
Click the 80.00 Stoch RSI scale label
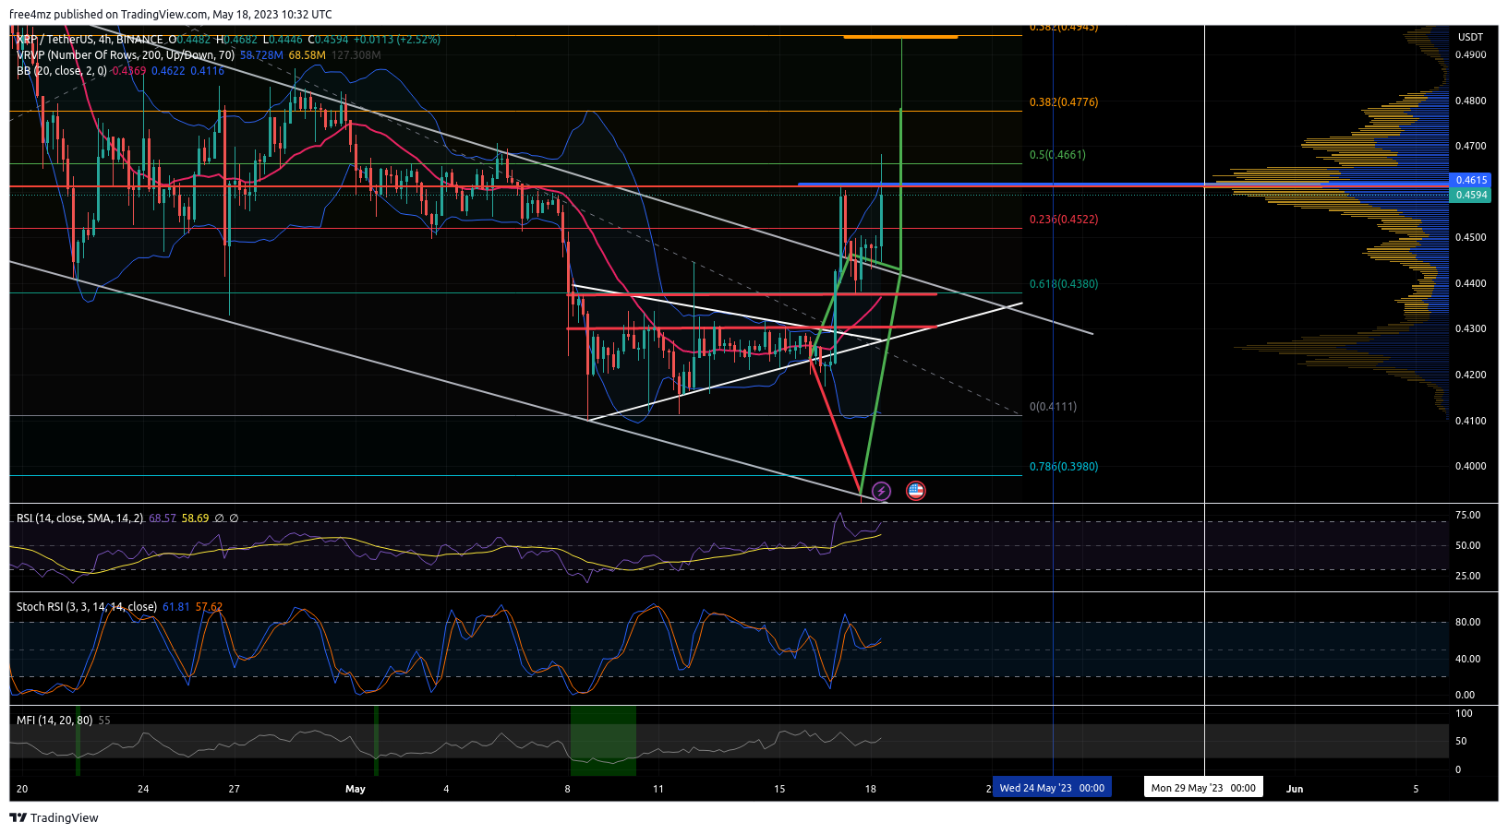coord(1468,623)
